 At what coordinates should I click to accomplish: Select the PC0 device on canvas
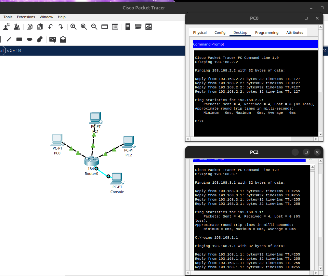point(57,140)
